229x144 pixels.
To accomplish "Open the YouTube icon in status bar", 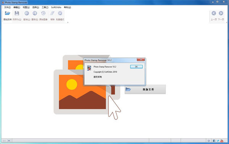I will (222, 141).
